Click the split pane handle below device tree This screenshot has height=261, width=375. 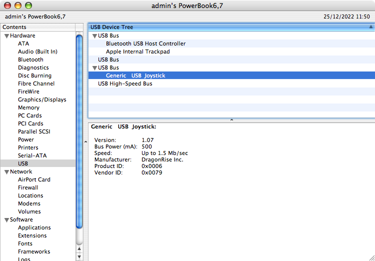tap(231, 120)
